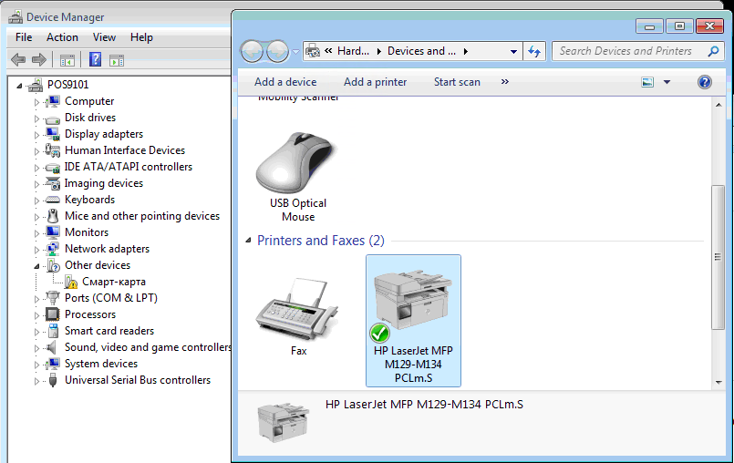Open the View menu in Device Manager

coord(104,37)
